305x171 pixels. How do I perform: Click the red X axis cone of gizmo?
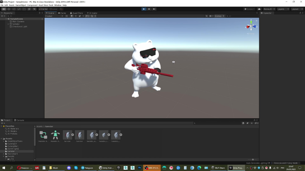tap(248, 27)
